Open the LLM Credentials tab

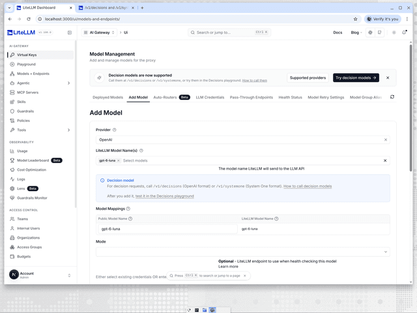click(x=210, y=97)
